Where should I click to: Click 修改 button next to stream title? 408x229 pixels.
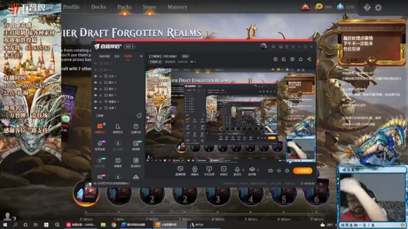click(185, 56)
